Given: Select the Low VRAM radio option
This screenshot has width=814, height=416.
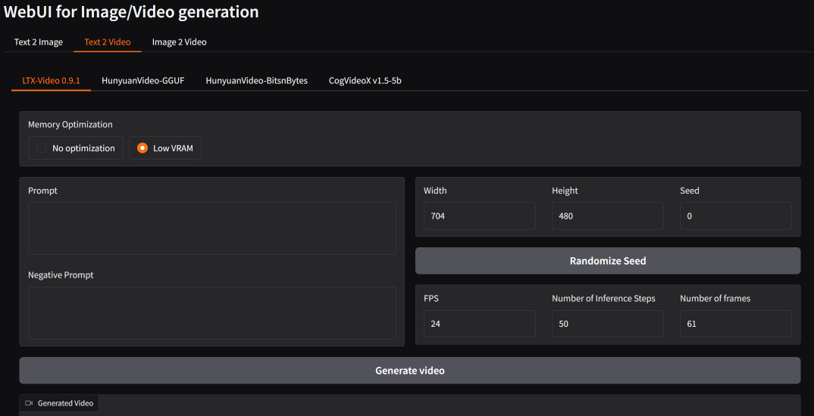Looking at the screenshot, I should (x=165, y=148).
